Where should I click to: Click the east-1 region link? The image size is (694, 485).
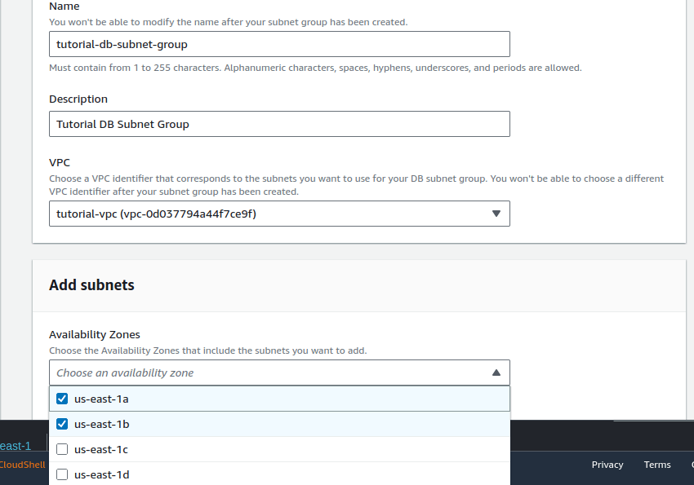point(16,446)
